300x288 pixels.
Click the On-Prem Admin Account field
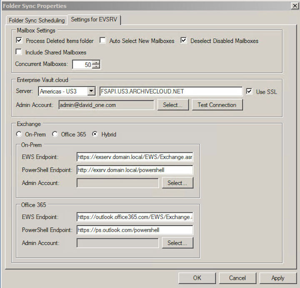(117, 183)
